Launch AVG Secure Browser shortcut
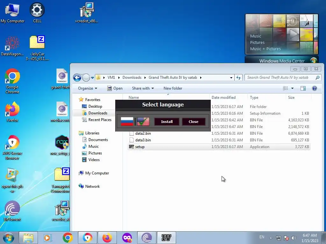Image resolution: width=326 pixels, height=244 pixels. [12, 147]
